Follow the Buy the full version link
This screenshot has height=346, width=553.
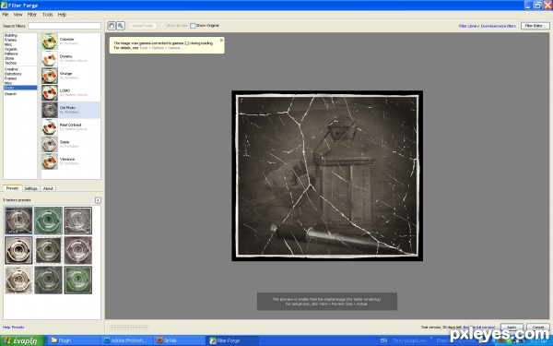[478, 328]
